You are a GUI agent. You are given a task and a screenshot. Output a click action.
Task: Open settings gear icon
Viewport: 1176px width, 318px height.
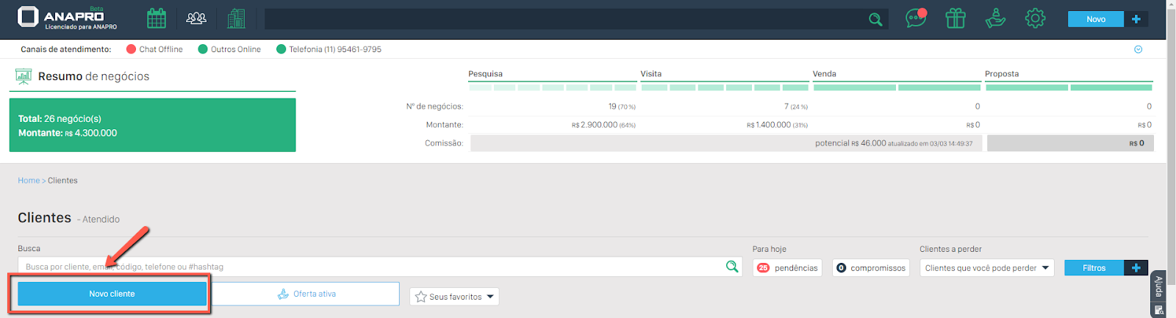pos(1035,18)
